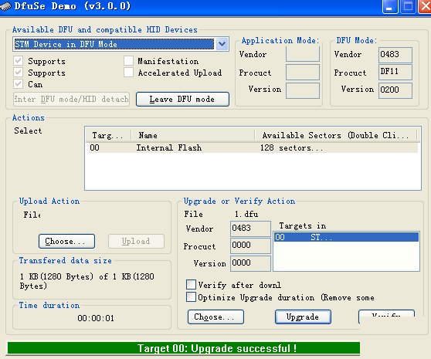Toggle the Can checkbox

(19, 84)
